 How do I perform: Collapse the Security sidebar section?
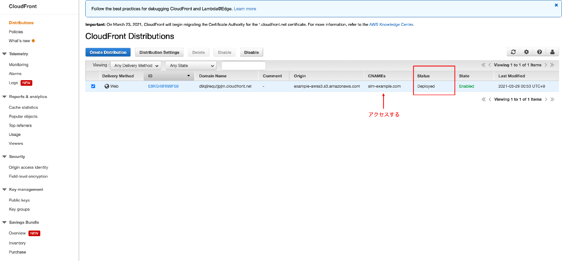pos(4,157)
